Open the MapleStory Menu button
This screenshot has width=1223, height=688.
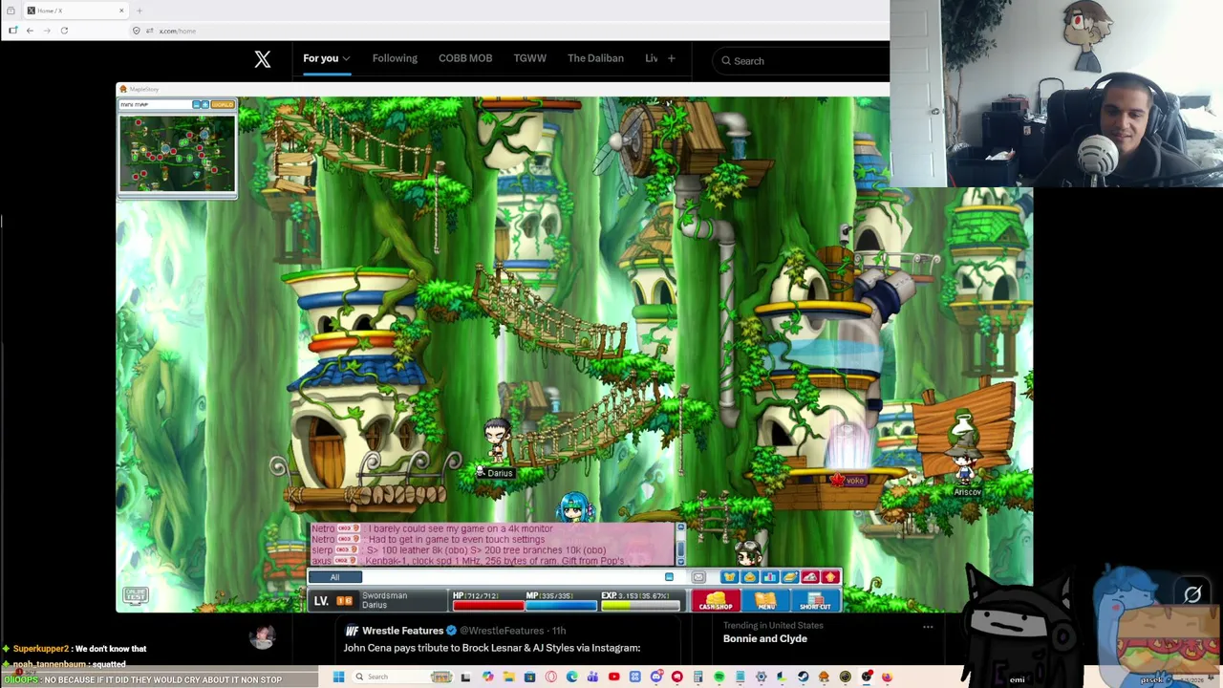pos(765,601)
